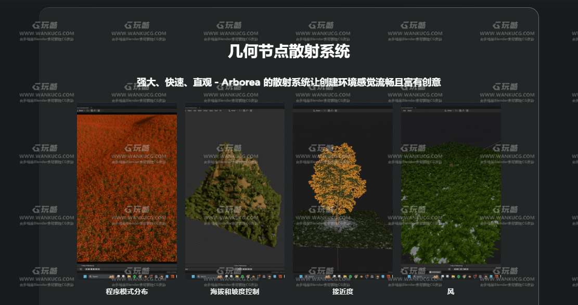The width and height of the screenshot is (578, 305).
Task: Click the subtitle line mentioning Arborea
Action: (289, 82)
